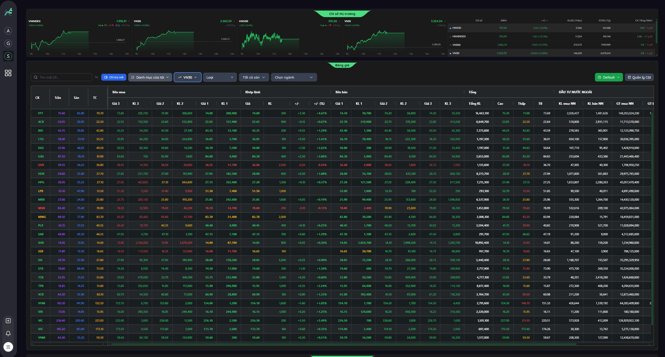Click the crossed-out link icon beside the search box
665x357 pixels.
click(97, 77)
